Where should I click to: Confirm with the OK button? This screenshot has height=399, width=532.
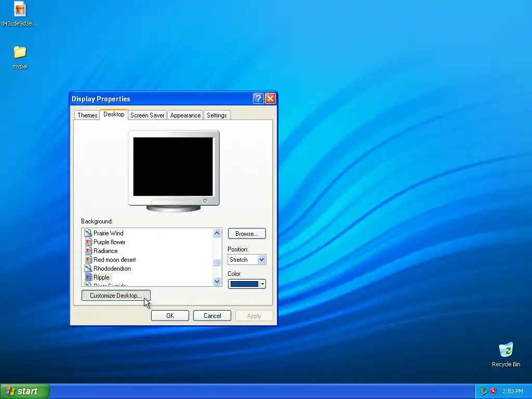click(x=170, y=315)
